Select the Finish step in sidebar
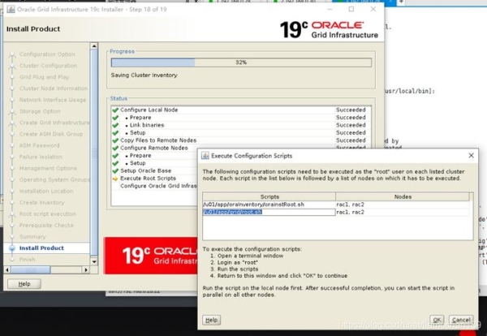Screen dimensions: 487x336 27,259
